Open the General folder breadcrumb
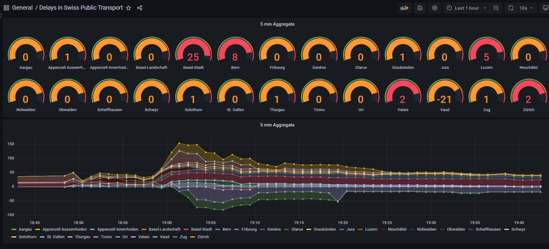The height and width of the screenshot is (249, 549). [22, 7]
